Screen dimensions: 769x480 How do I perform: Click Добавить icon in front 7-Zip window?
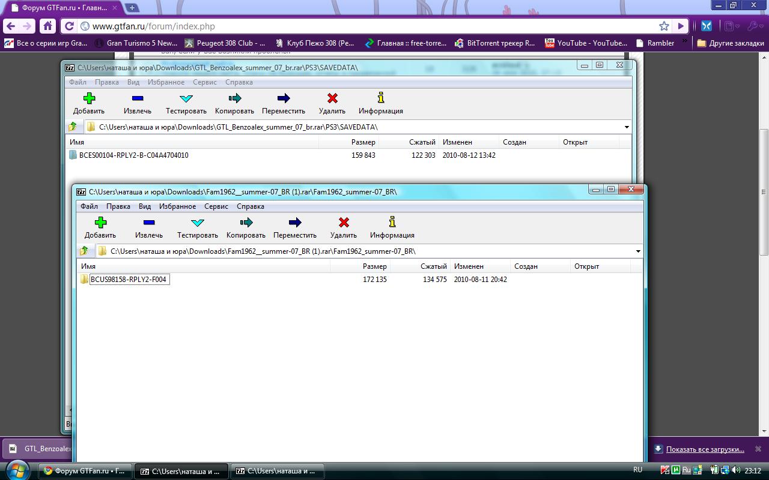(100, 223)
